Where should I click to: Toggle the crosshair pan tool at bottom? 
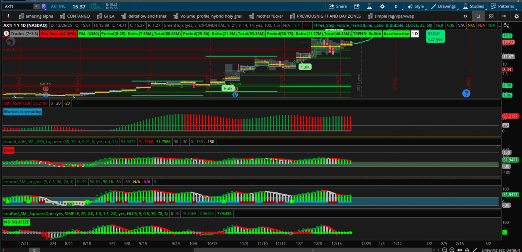click(x=467, y=250)
